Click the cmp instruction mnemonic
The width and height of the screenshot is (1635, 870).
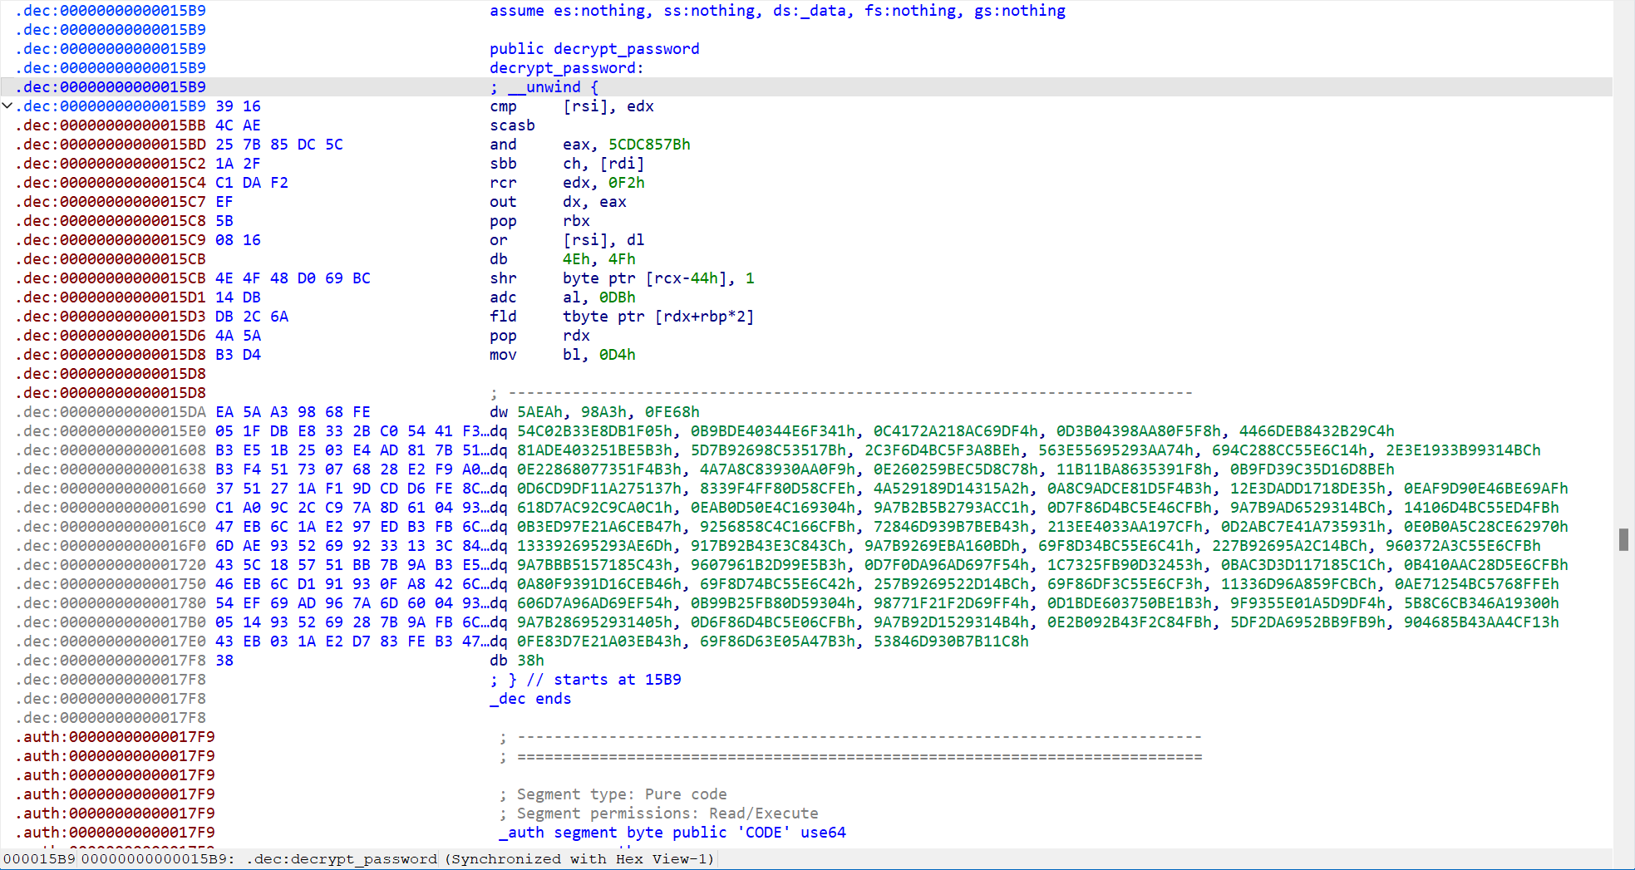click(x=503, y=106)
